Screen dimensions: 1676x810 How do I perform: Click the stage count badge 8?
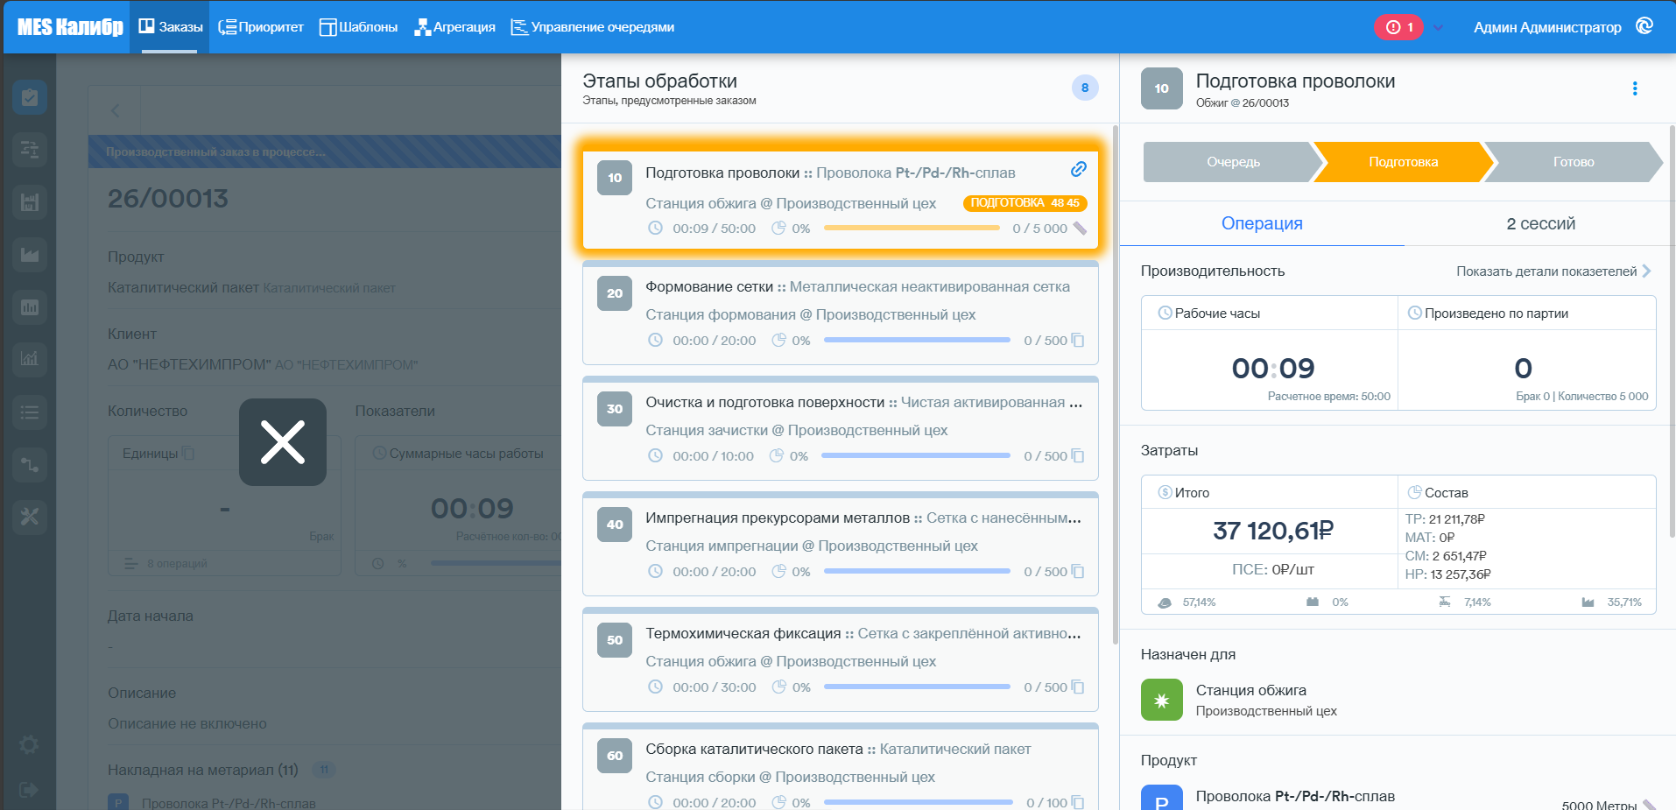click(1085, 88)
